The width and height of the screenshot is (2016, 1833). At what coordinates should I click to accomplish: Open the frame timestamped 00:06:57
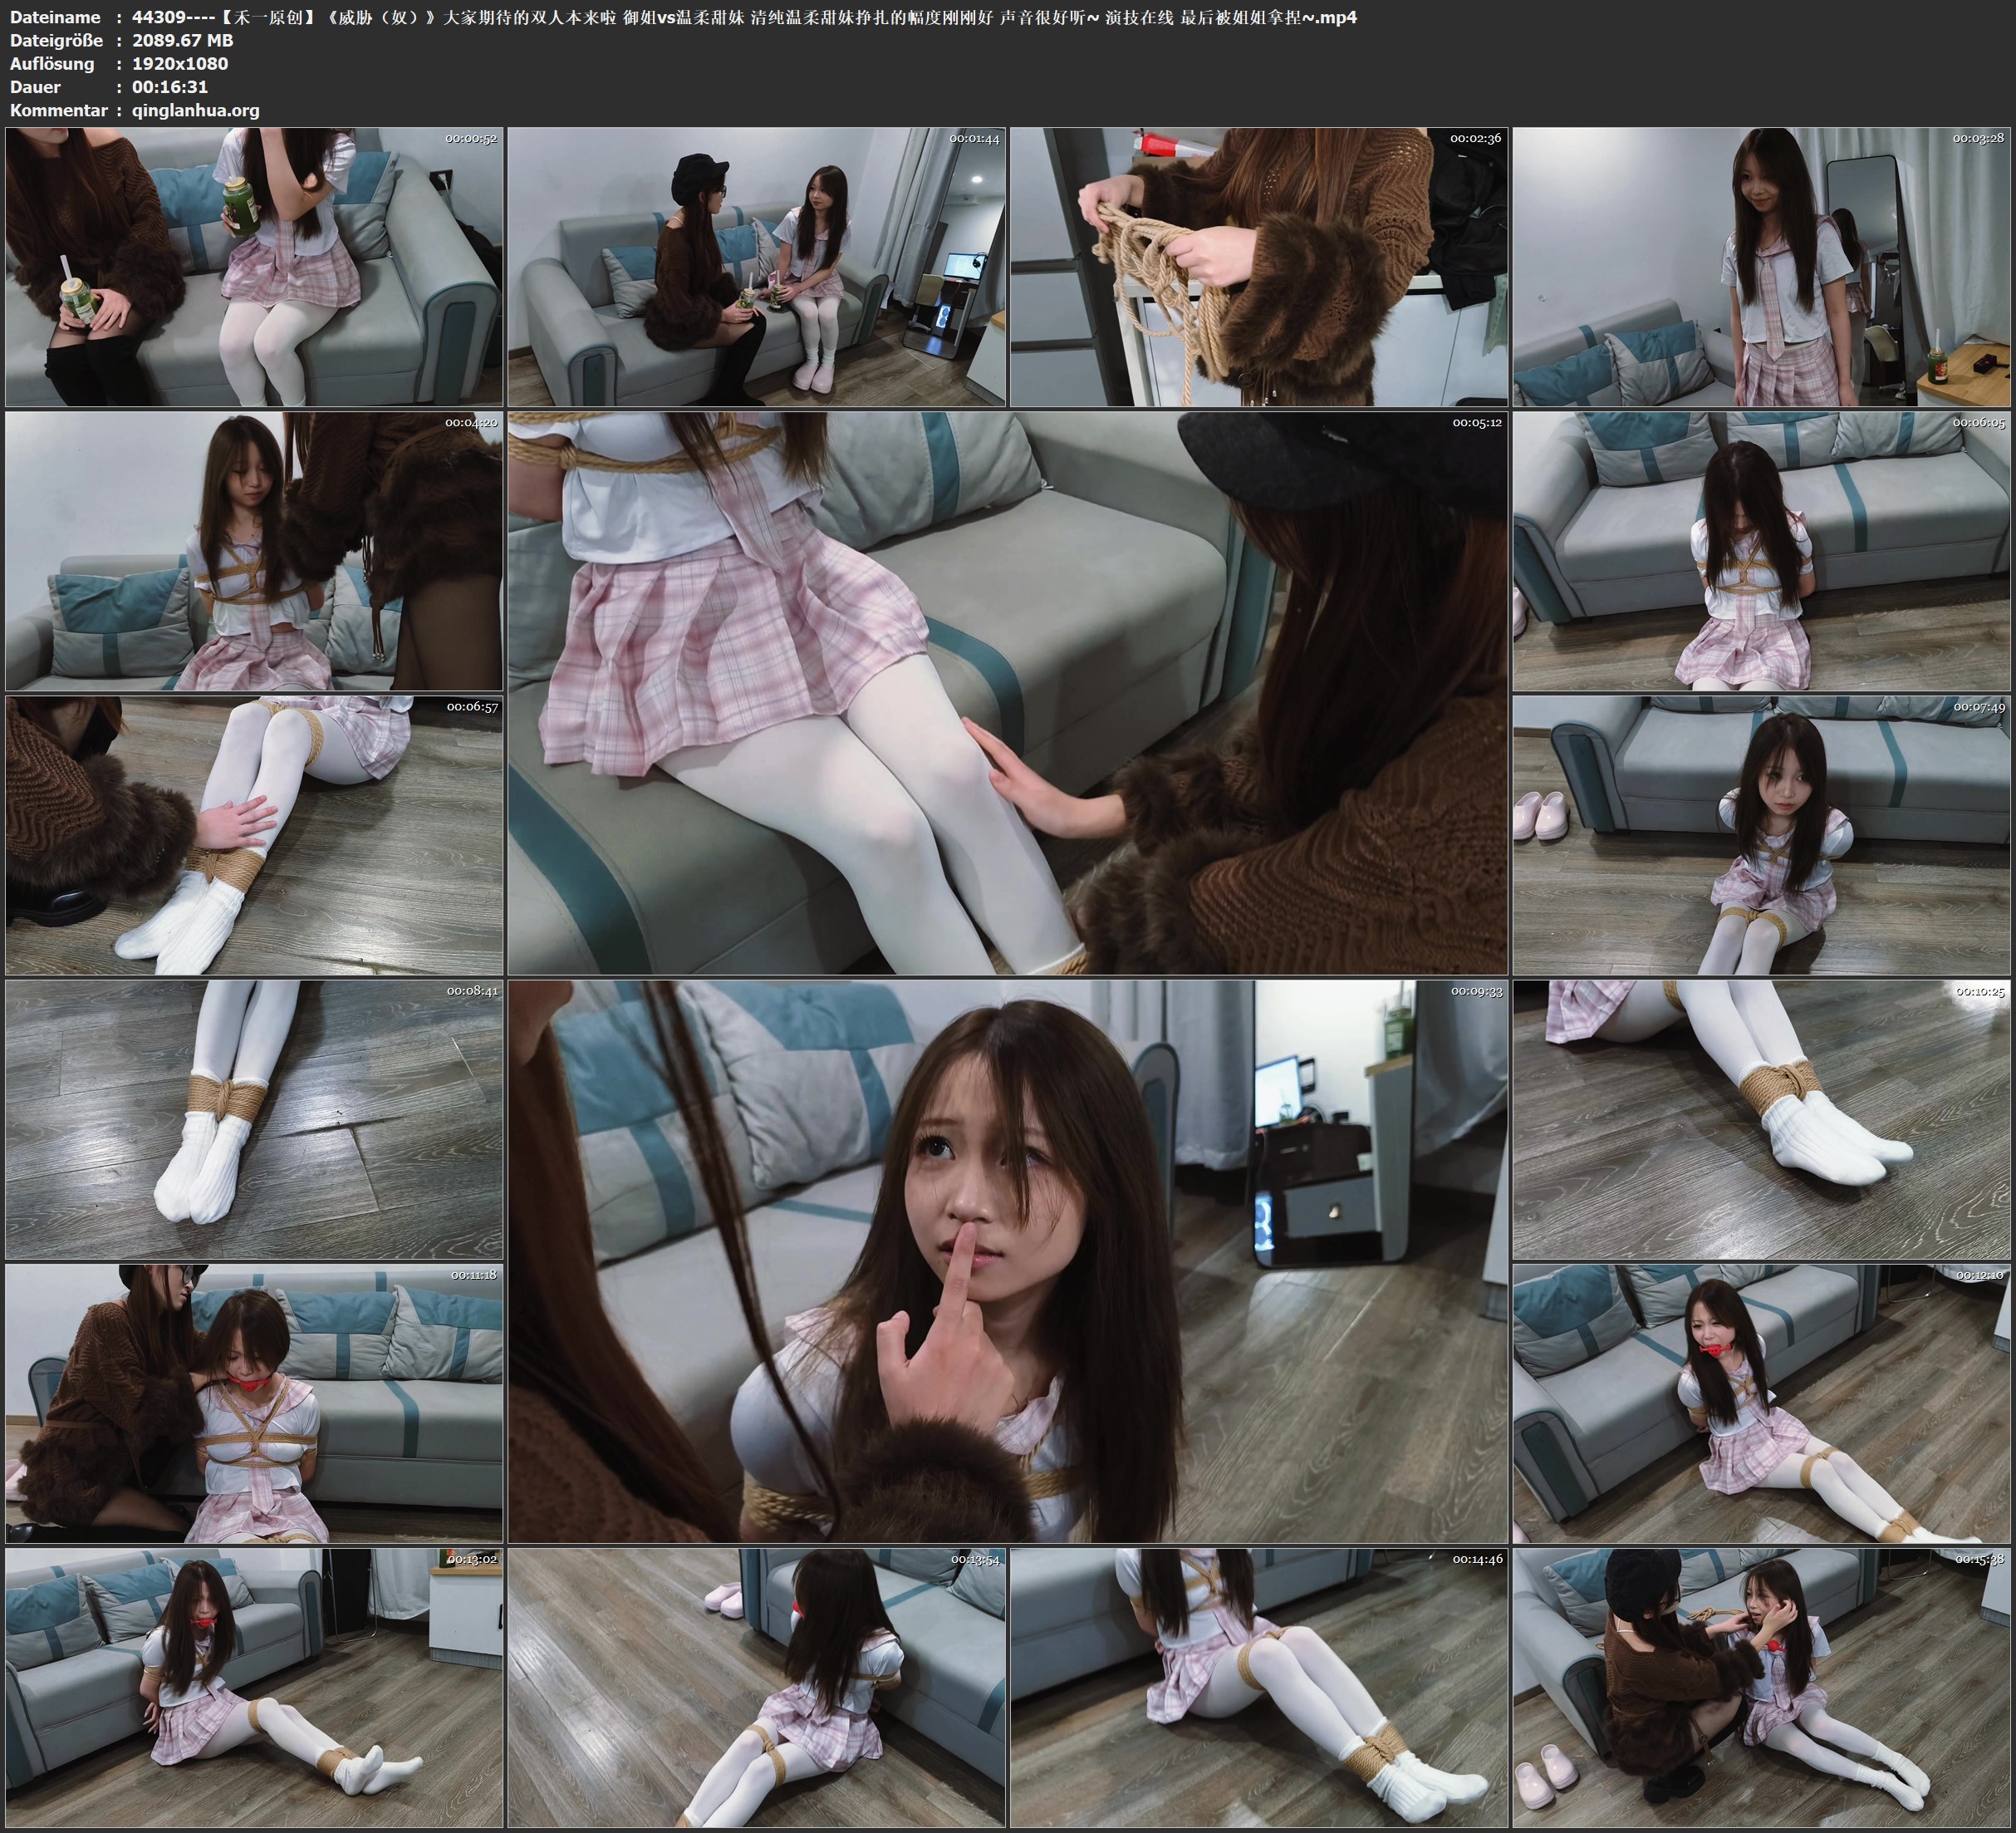coord(254,834)
